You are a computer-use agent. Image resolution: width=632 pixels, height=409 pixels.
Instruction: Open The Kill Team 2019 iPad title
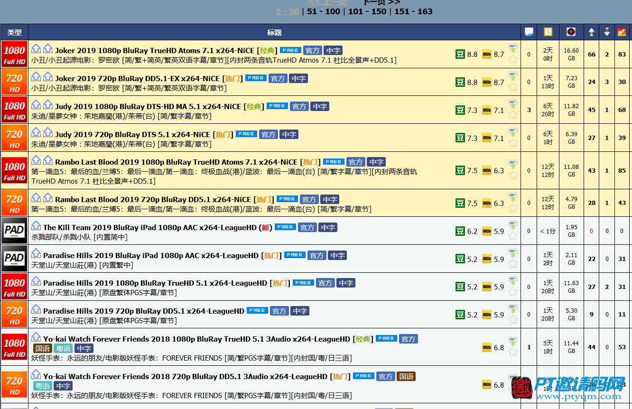click(x=150, y=227)
